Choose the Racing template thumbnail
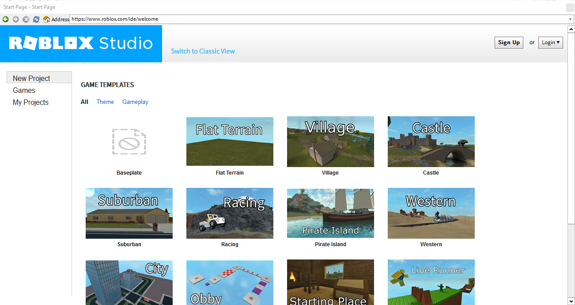The width and height of the screenshot is (575, 305). pos(230,213)
